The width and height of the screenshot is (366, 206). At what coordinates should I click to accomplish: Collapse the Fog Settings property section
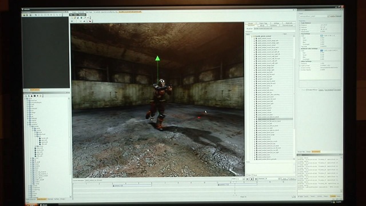[300, 34]
